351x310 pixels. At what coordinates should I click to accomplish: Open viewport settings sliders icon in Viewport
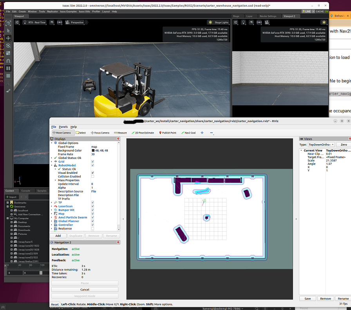(x=17, y=22)
